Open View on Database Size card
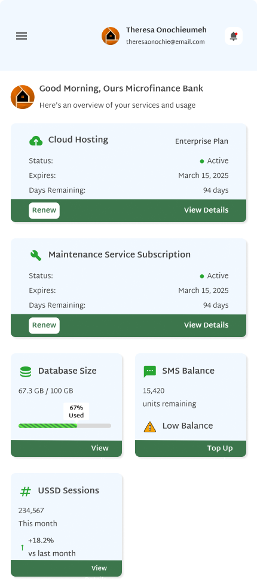This screenshot has height=588, width=257. pyautogui.click(x=100, y=448)
